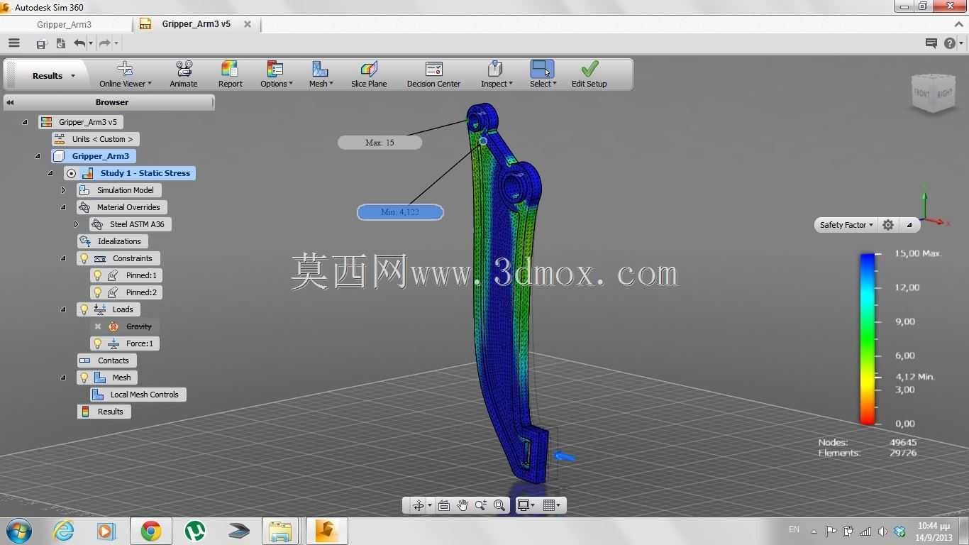Close the Gripper_Arm3 v5 tab
The image size is (969, 545).
[x=248, y=24]
